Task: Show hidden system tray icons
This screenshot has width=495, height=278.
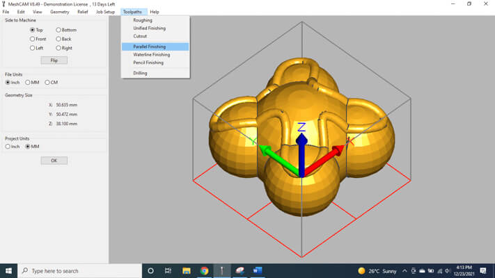Action: click(x=404, y=270)
